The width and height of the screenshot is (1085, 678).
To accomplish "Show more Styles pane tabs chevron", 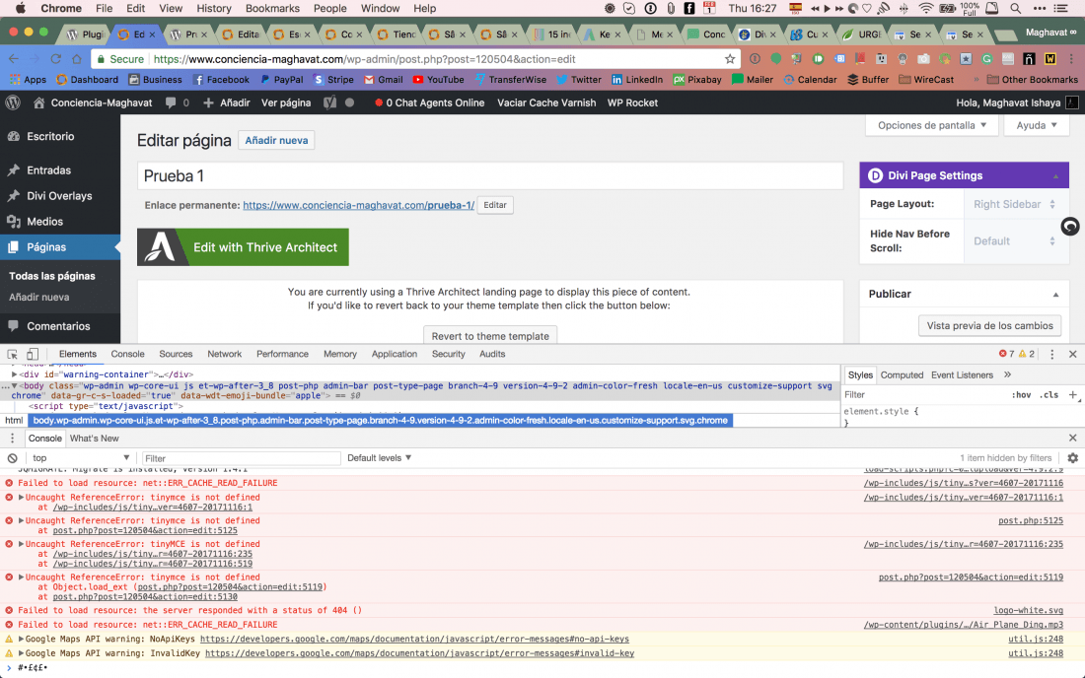I will (x=1007, y=374).
